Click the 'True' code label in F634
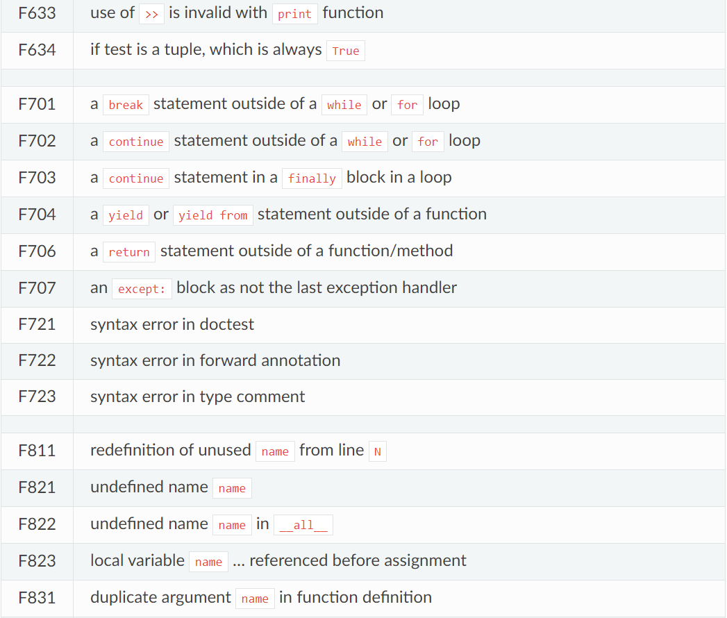Screen dimensions: 727x618 [x=345, y=51]
